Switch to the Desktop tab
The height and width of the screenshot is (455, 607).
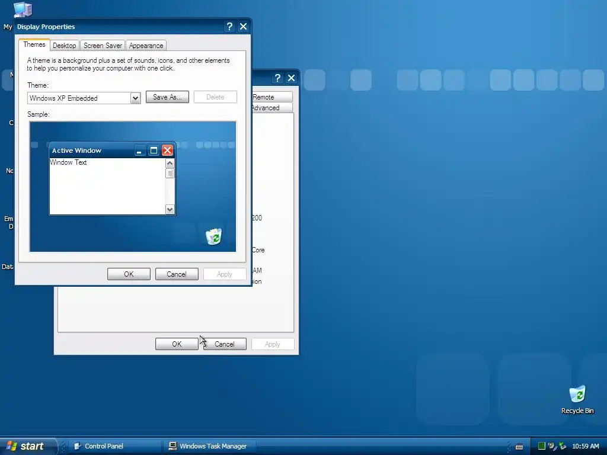(64, 46)
